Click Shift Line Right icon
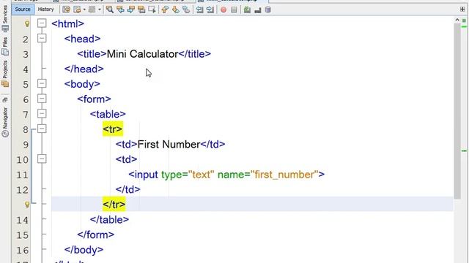The width and height of the screenshot is (469, 263). coord(210,9)
